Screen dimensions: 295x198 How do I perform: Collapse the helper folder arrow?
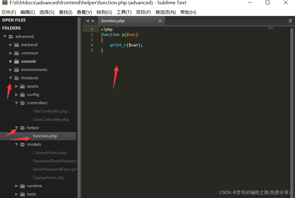coord(16,128)
